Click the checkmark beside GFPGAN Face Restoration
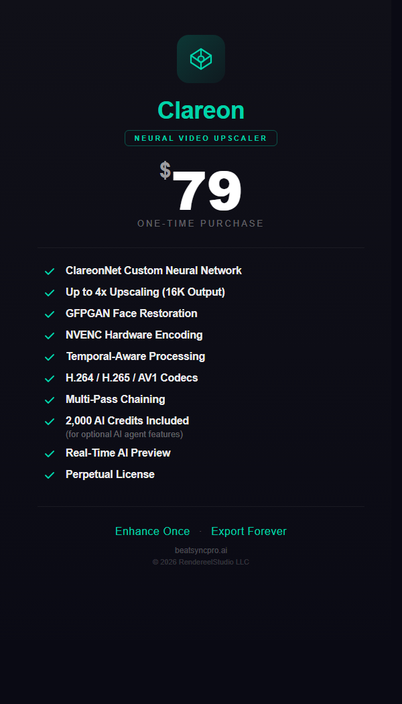Image resolution: width=402 pixels, height=704 pixels. tap(50, 314)
